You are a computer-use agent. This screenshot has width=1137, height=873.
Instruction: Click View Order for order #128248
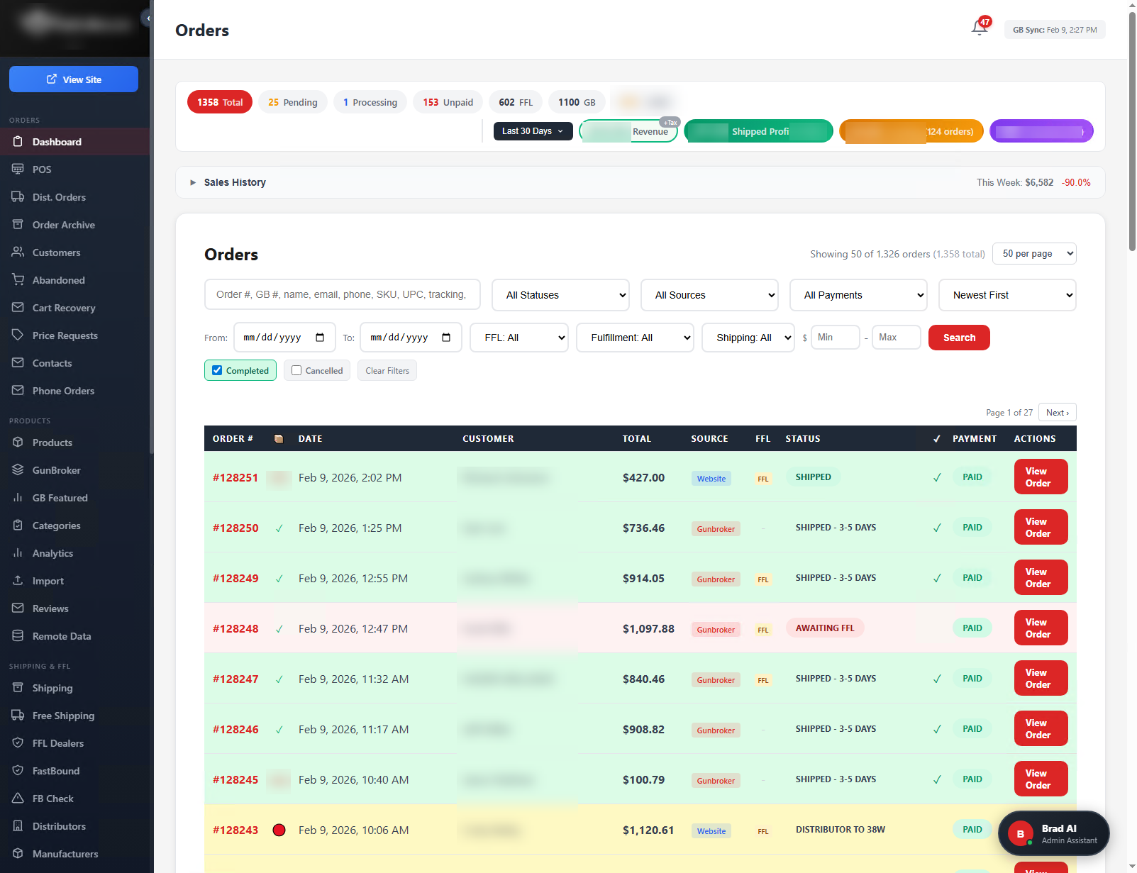1040,628
